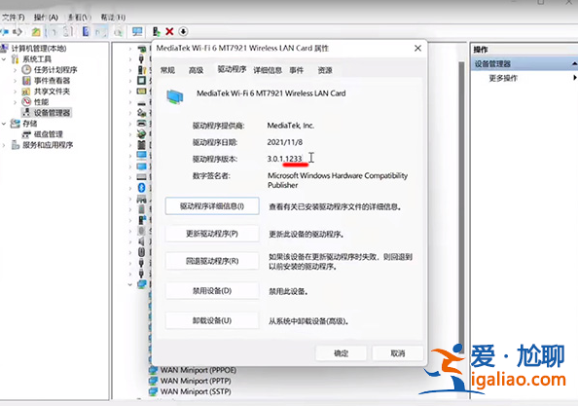Viewport: 578px width, 406px height.
Task: Click the Forward arrow in the toolbar
Action: pyautogui.click(x=18, y=32)
